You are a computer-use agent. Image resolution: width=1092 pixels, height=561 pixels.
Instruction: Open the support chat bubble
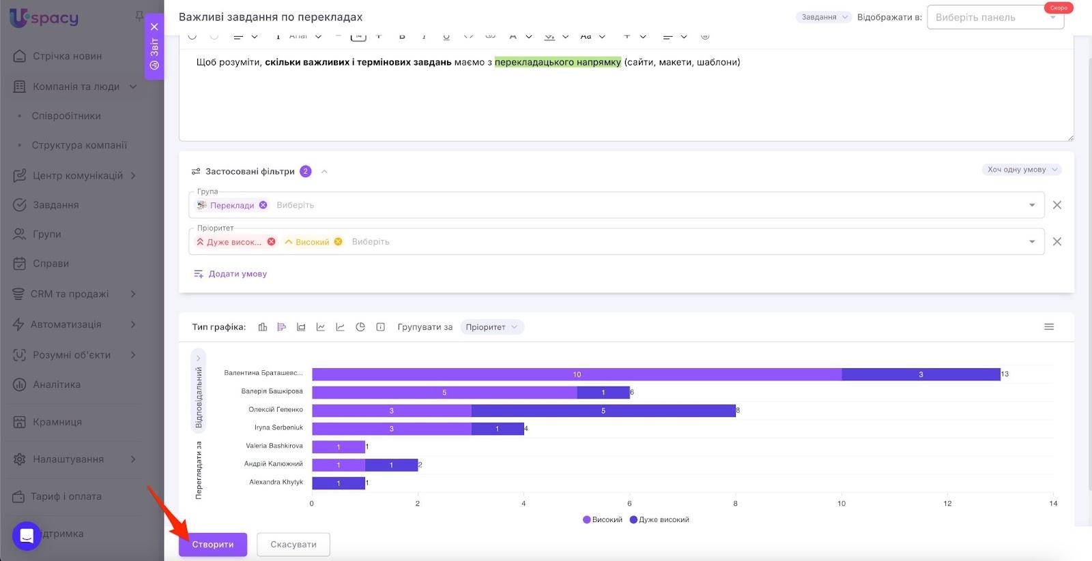tap(27, 536)
